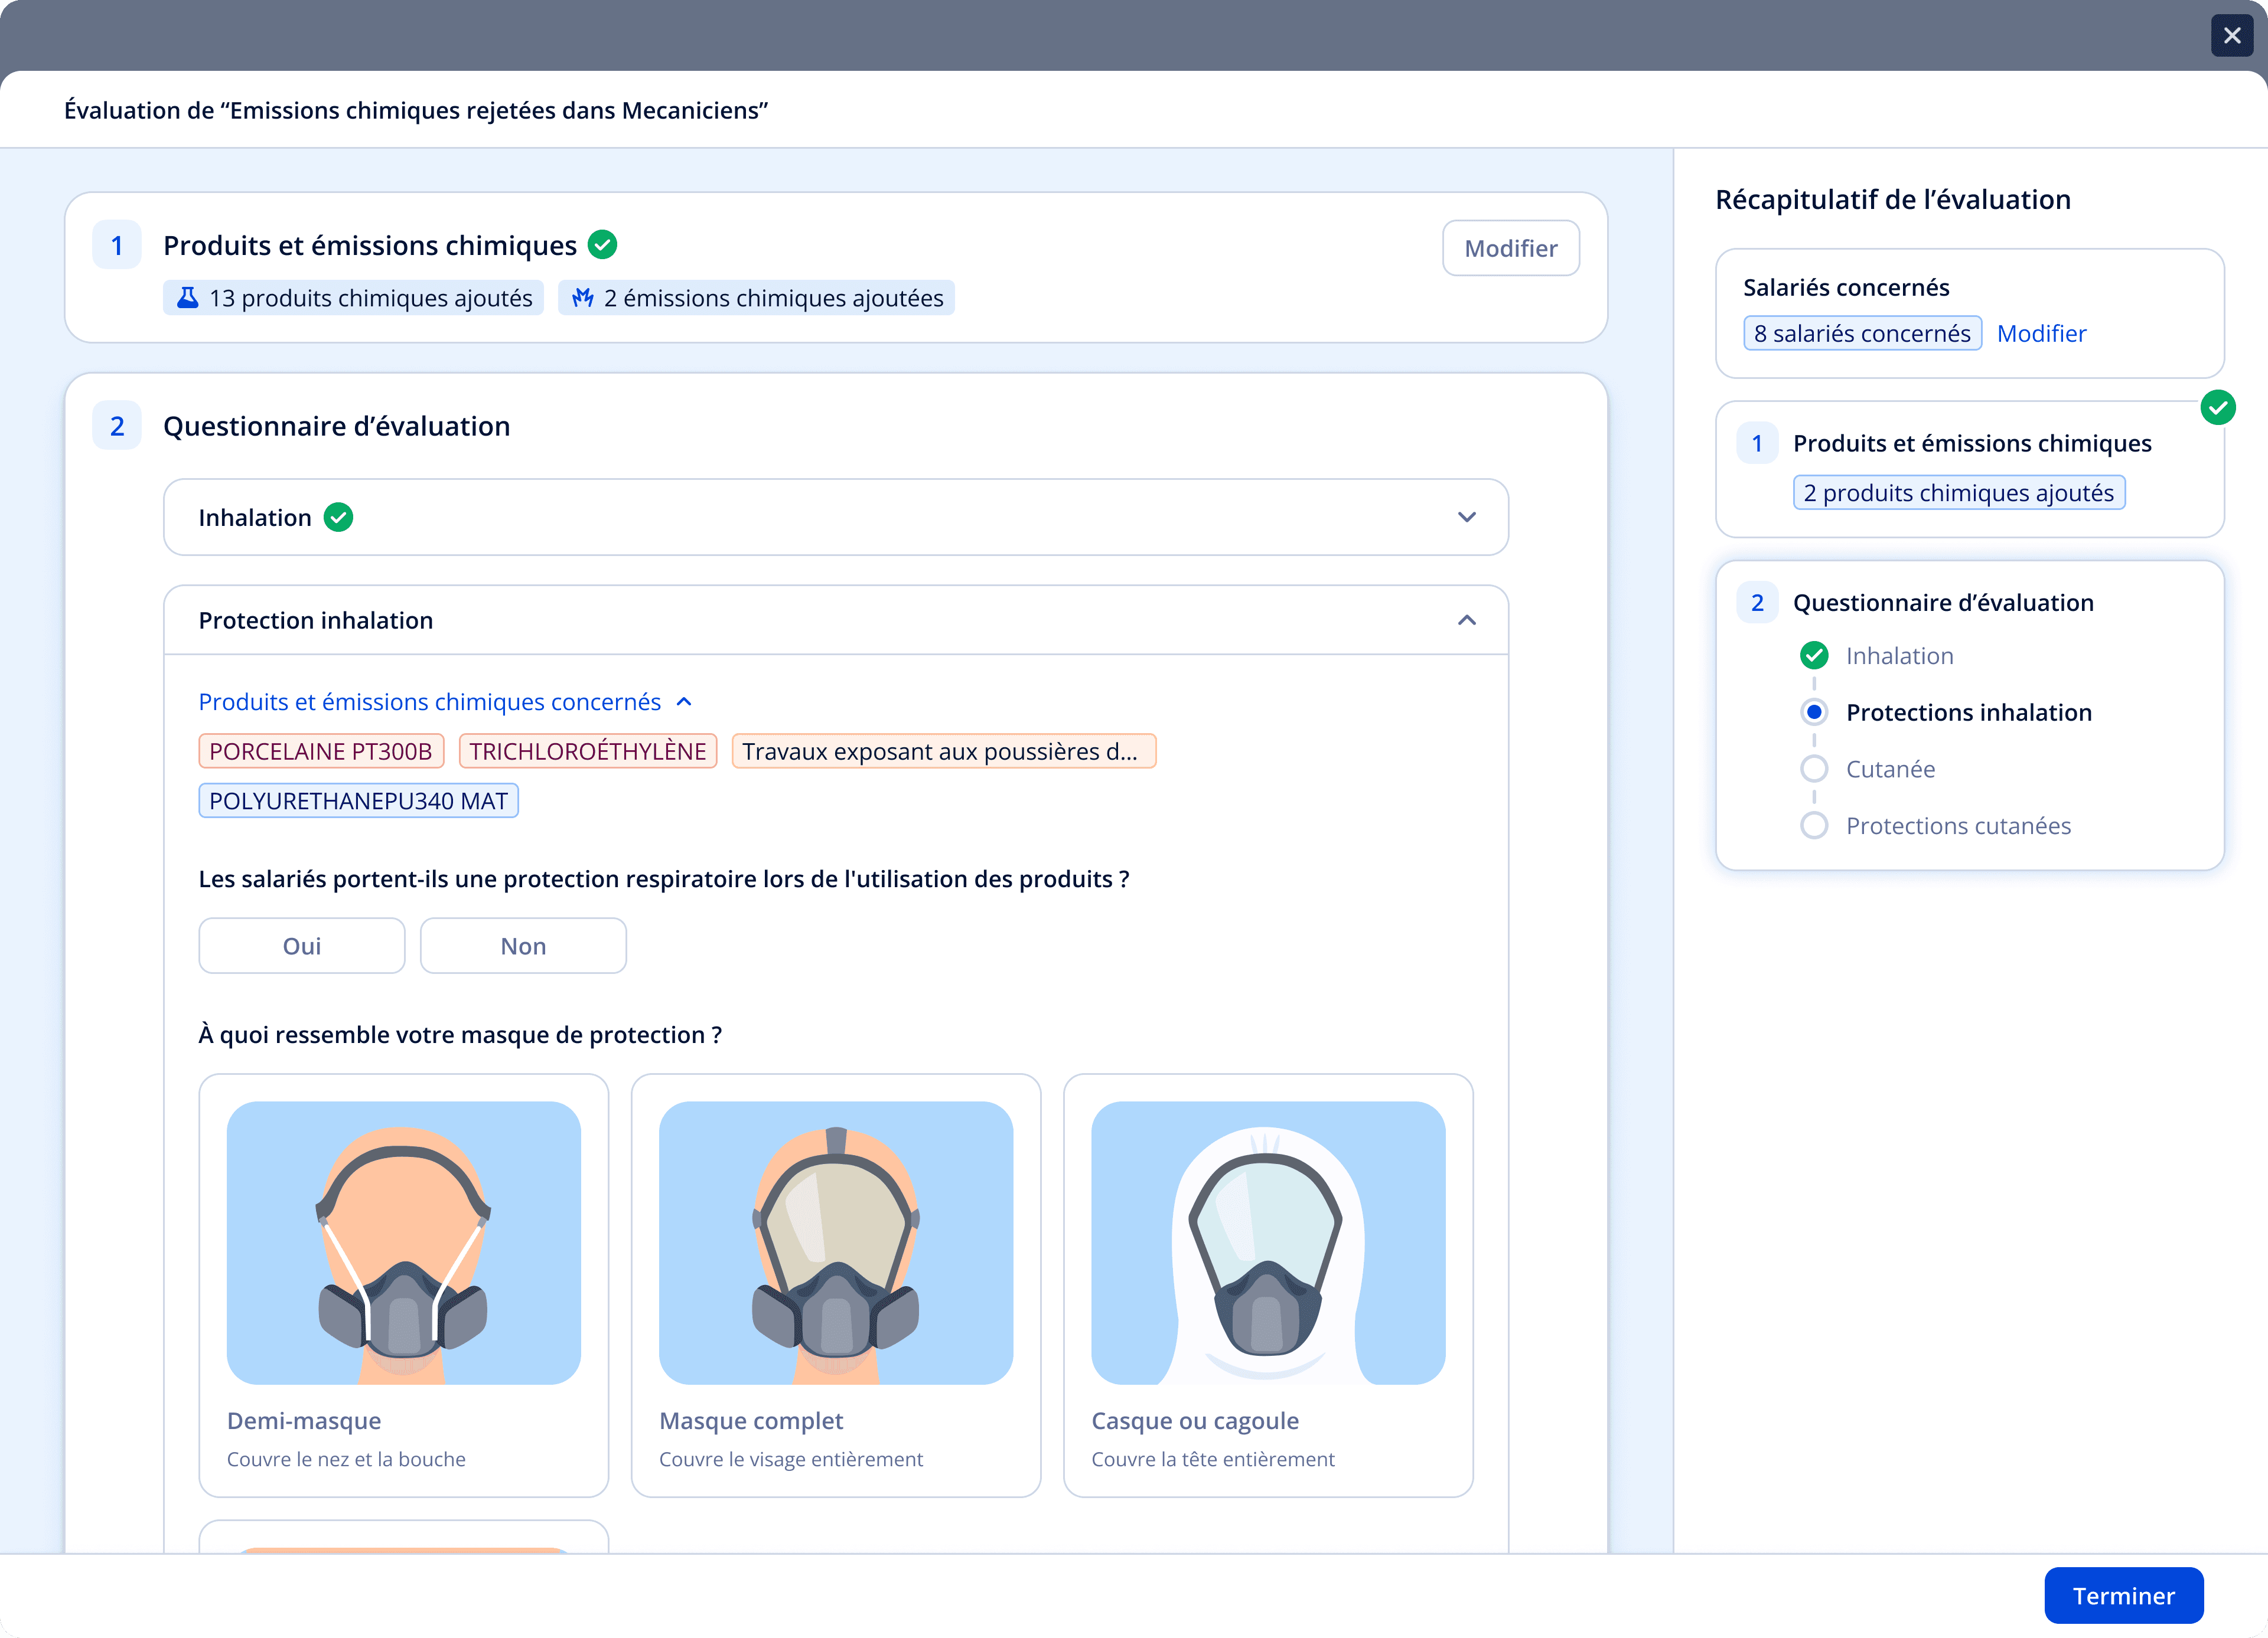Select the Demi-masque mask illustration
Screen dimensions: 2268x1638
[403, 1243]
